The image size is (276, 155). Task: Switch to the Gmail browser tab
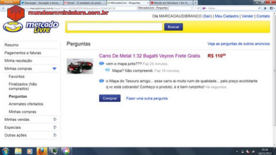point(83,2)
